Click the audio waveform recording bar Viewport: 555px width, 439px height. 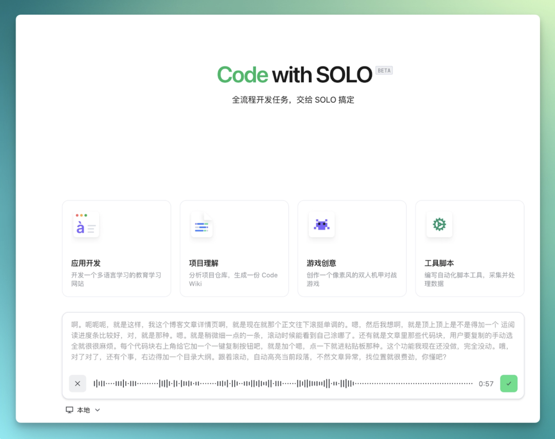[283, 383]
